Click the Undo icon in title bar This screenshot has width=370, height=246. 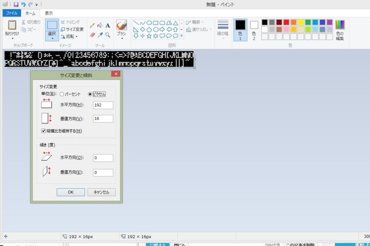pos(23,4)
